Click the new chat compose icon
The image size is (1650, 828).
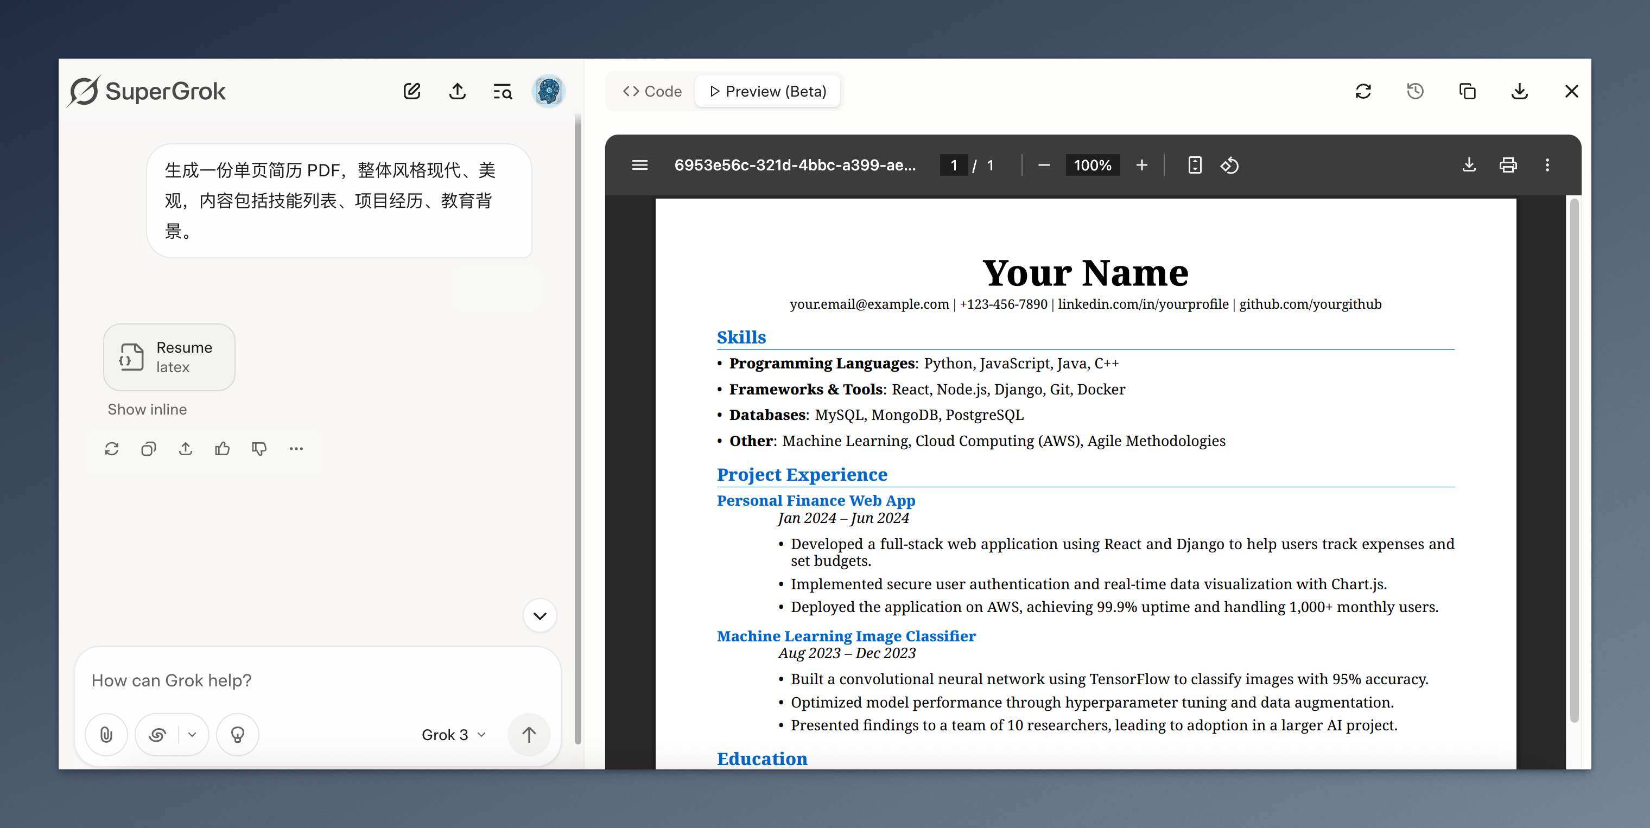pyautogui.click(x=412, y=92)
